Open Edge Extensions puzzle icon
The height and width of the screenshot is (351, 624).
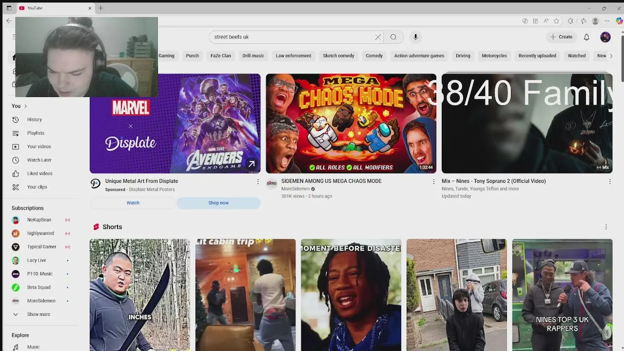570,21
